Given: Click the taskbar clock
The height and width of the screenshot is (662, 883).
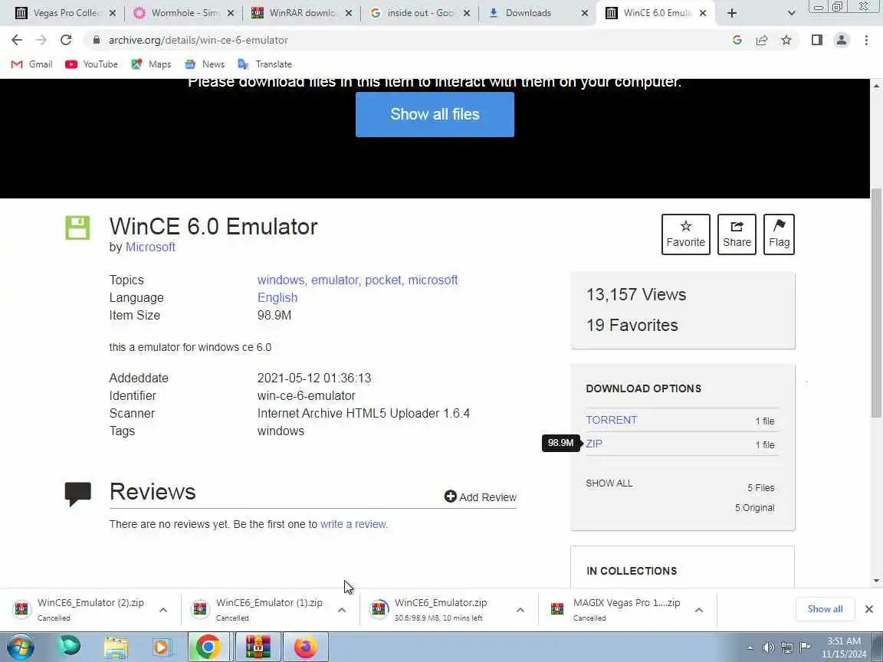Looking at the screenshot, I should (x=844, y=647).
